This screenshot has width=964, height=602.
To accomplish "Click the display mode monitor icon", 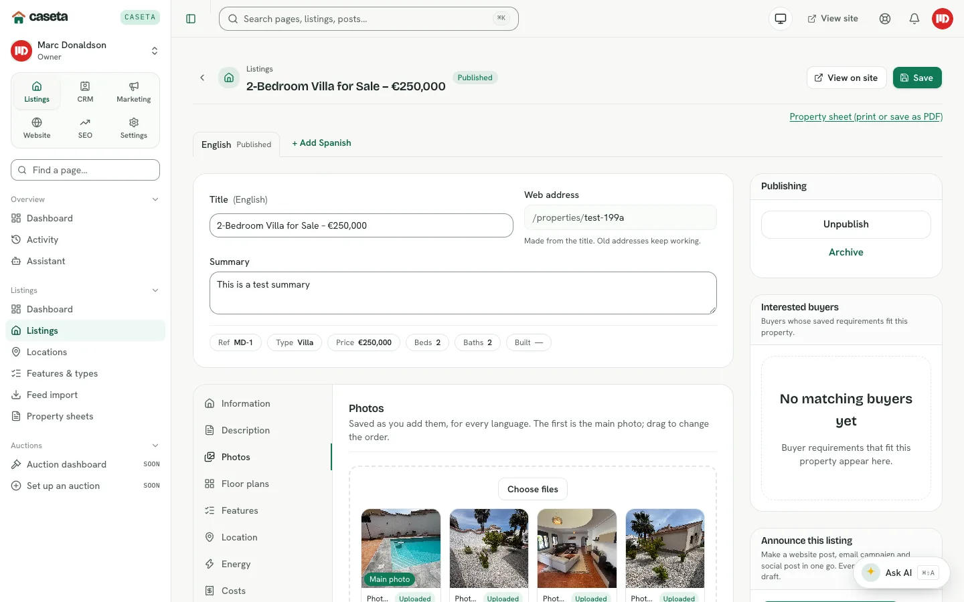I will tap(781, 19).
